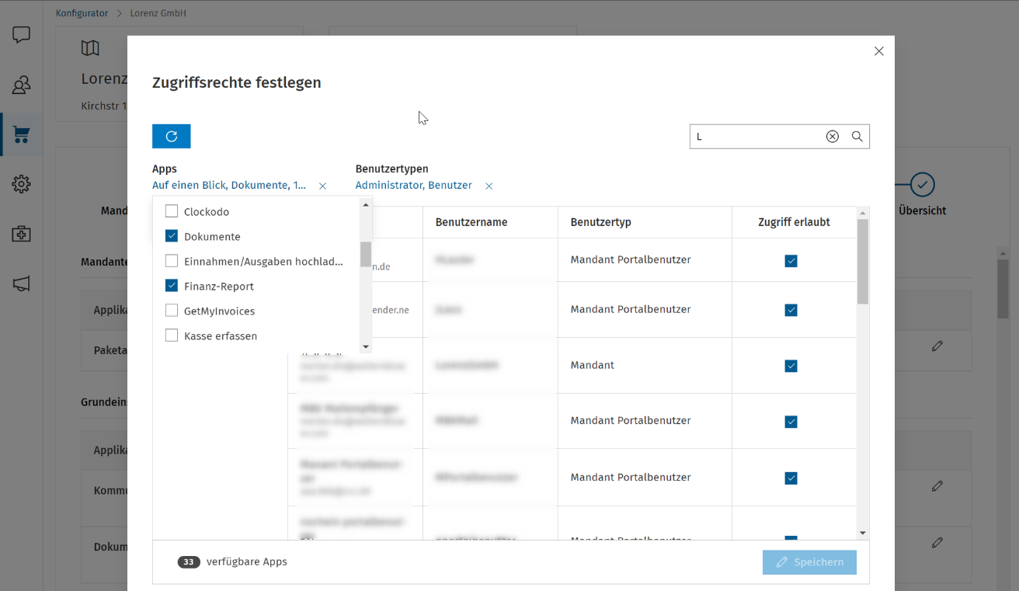Click the magnifier search icon
1019x591 pixels.
pos(857,137)
